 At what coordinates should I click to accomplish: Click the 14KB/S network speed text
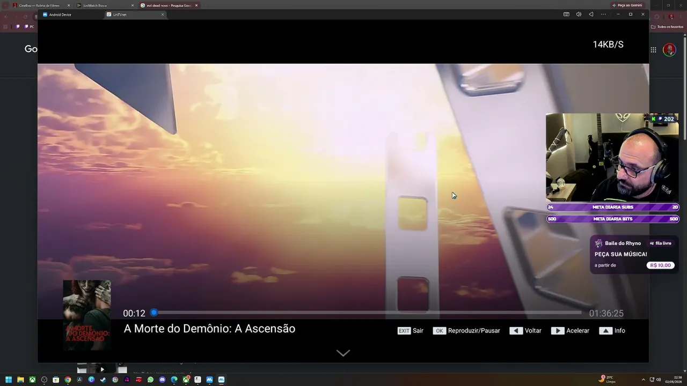608,44
